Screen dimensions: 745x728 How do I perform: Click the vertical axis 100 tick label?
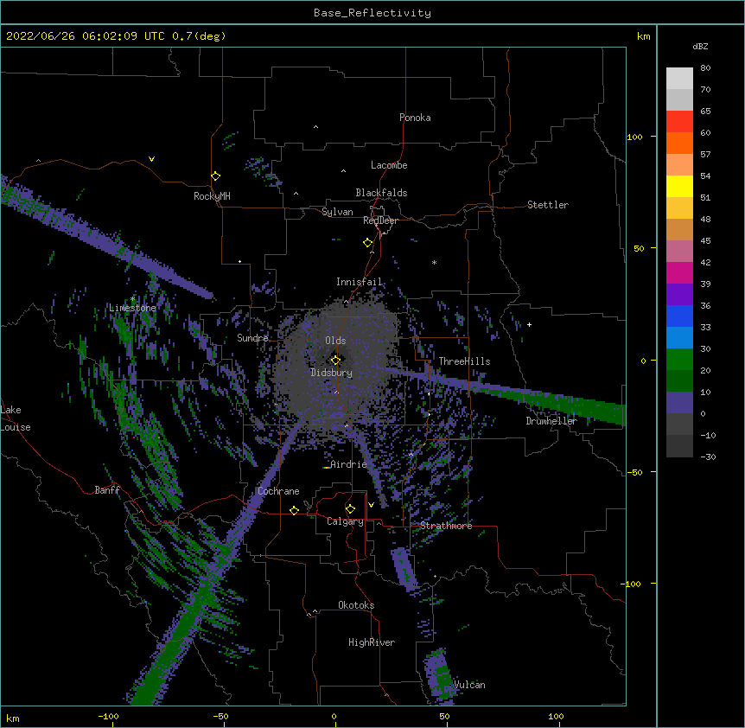634,137
